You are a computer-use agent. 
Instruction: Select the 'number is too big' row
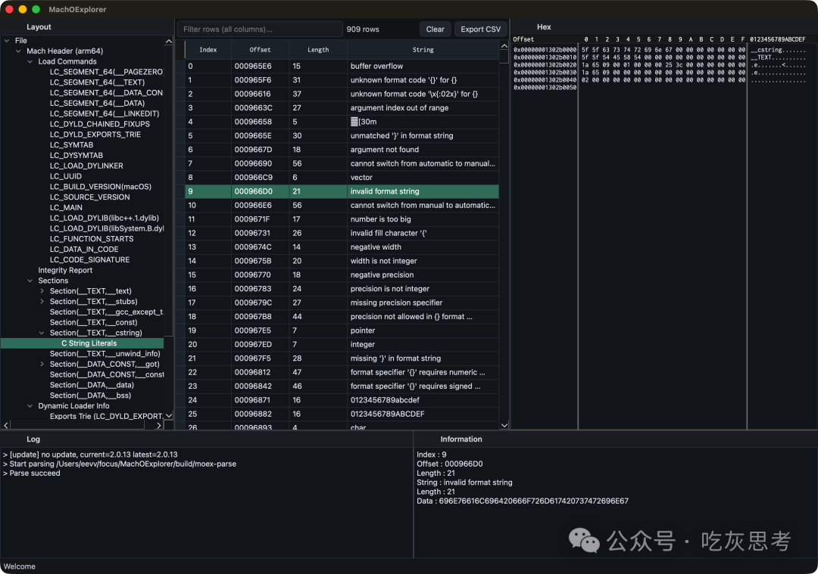pyautogui.click(x=342, y=219)
